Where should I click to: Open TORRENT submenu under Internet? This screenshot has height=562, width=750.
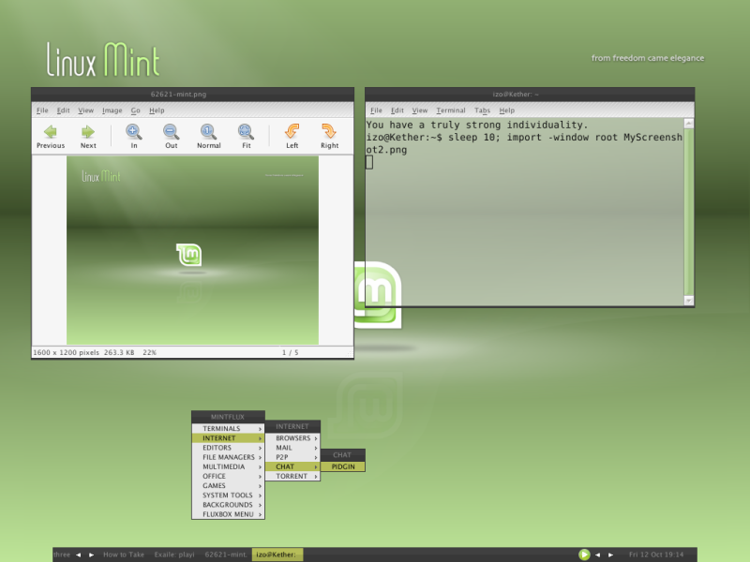292,477
